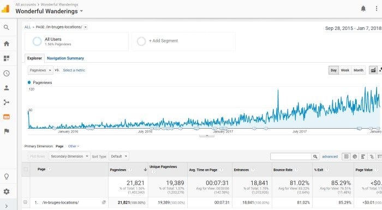Image resolution: width=382 pixels, height=210 pixels.
Task: Open Google Analytics logo home
Action: point(5,9)
